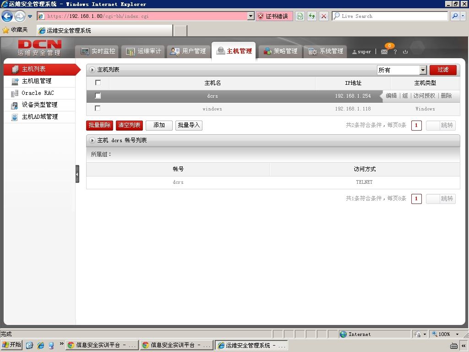Open the messages envelope icon
Viewport: 469px width, 352px height.
tap(384, 52)
